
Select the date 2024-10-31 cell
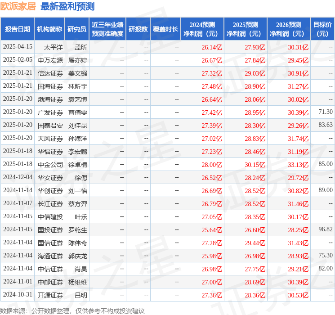tap(18, 295)
